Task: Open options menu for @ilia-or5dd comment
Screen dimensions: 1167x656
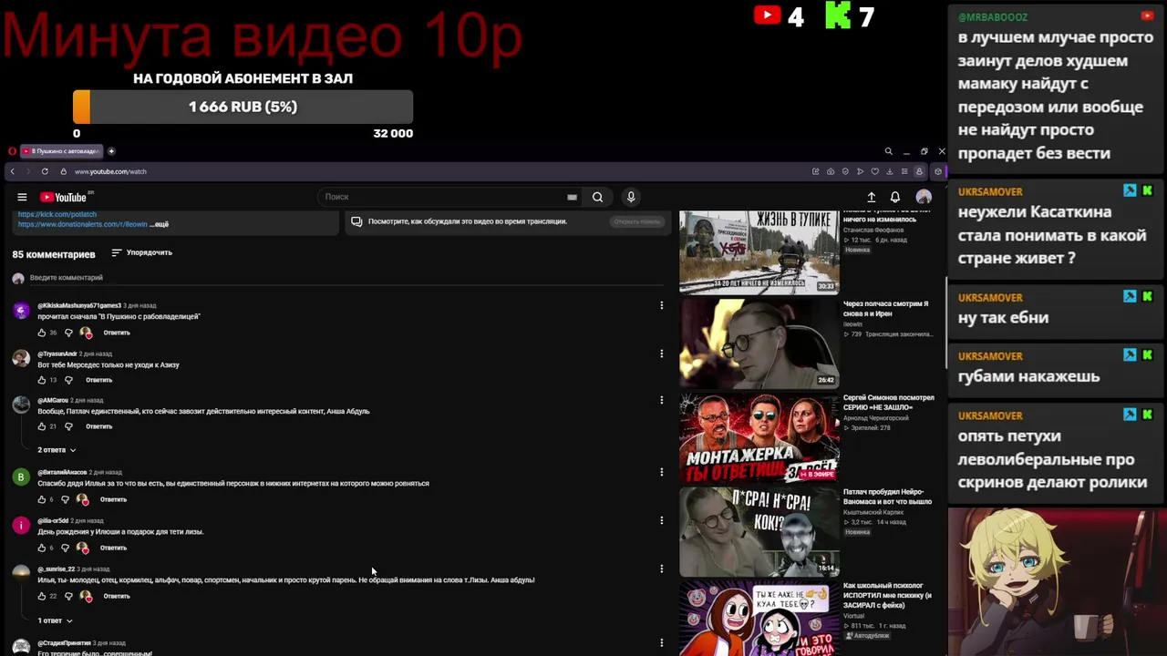Action: click(662, 520)
